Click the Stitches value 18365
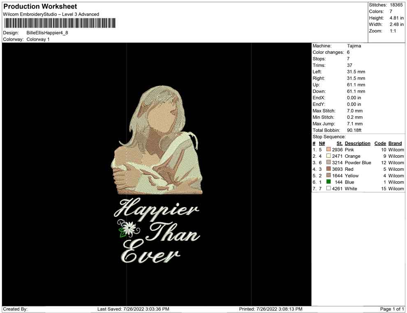 (397, 5)
